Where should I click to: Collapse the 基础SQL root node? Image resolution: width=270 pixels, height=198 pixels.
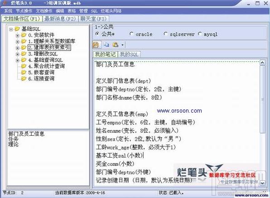coord(11,30)
